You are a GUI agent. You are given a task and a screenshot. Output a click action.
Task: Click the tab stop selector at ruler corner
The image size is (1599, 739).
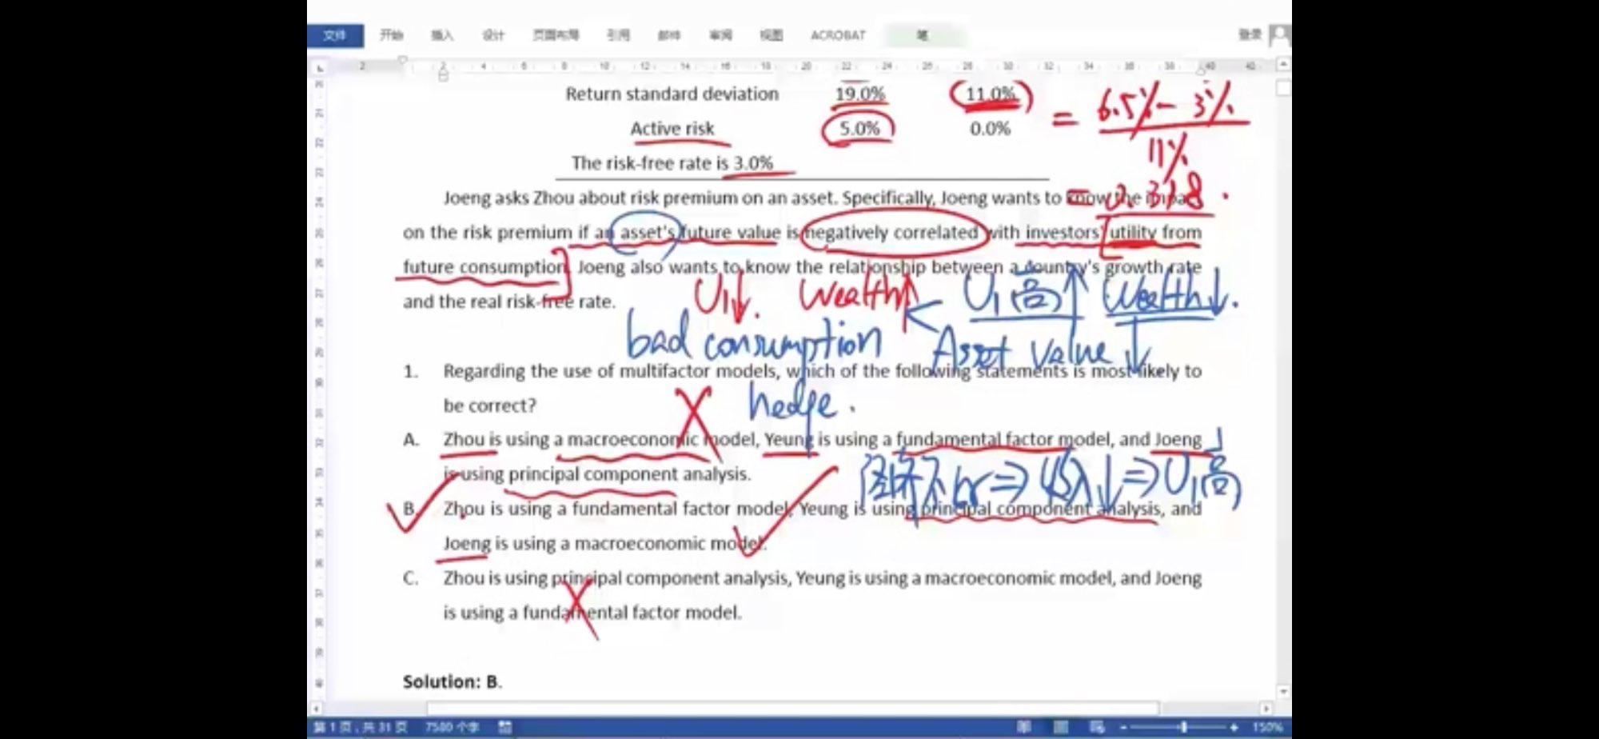(319, 67)
